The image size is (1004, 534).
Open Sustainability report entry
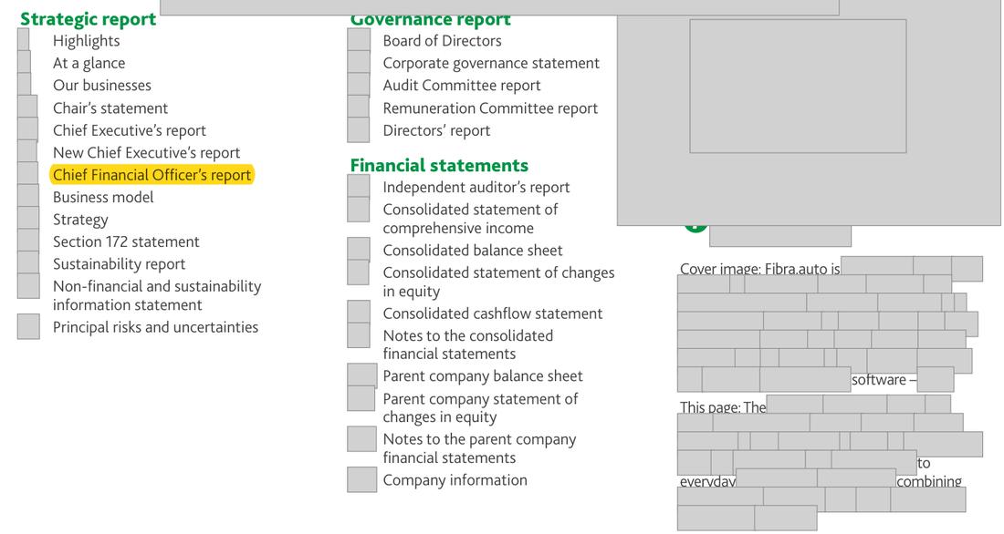tap(119, 264)
